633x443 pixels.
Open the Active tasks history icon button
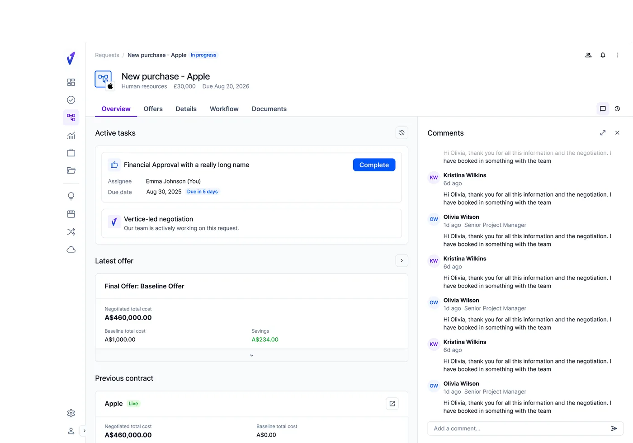click(402, 133)
